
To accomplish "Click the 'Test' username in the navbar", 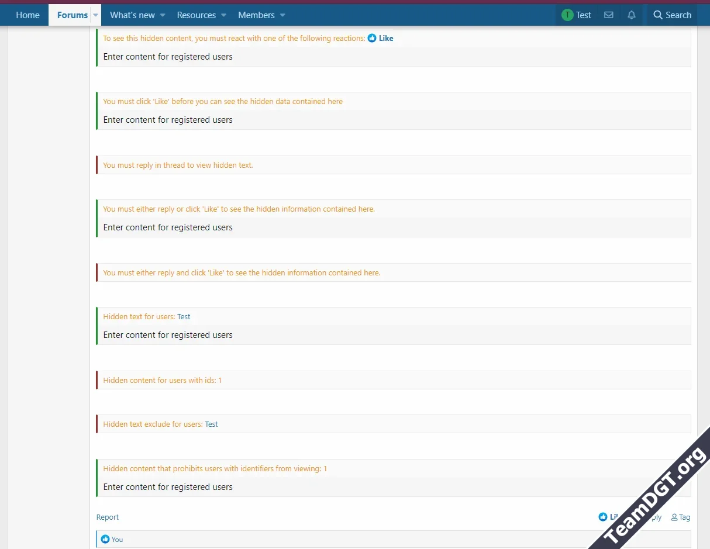I will 583,15.
